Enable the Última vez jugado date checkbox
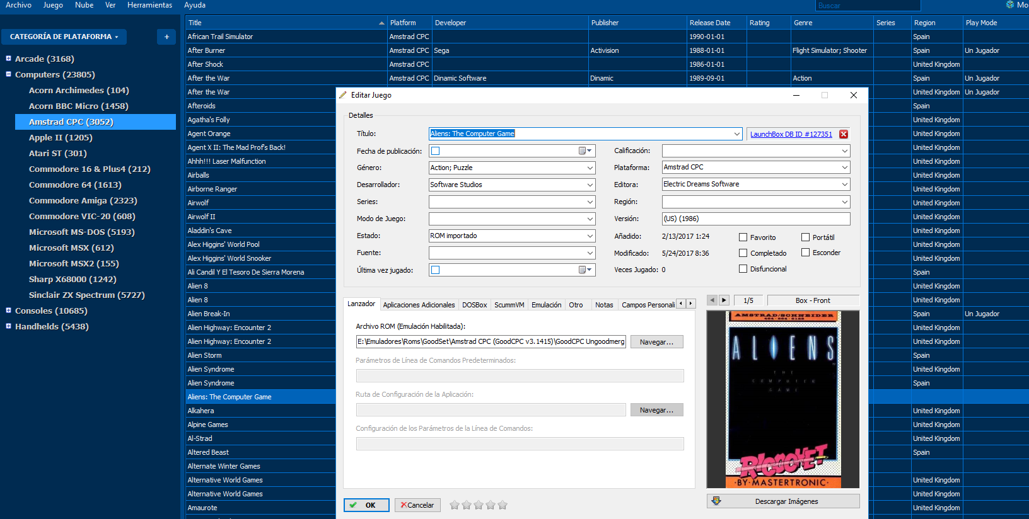The height and width of the screenshot is (519, 1029). tap(435, 270)
